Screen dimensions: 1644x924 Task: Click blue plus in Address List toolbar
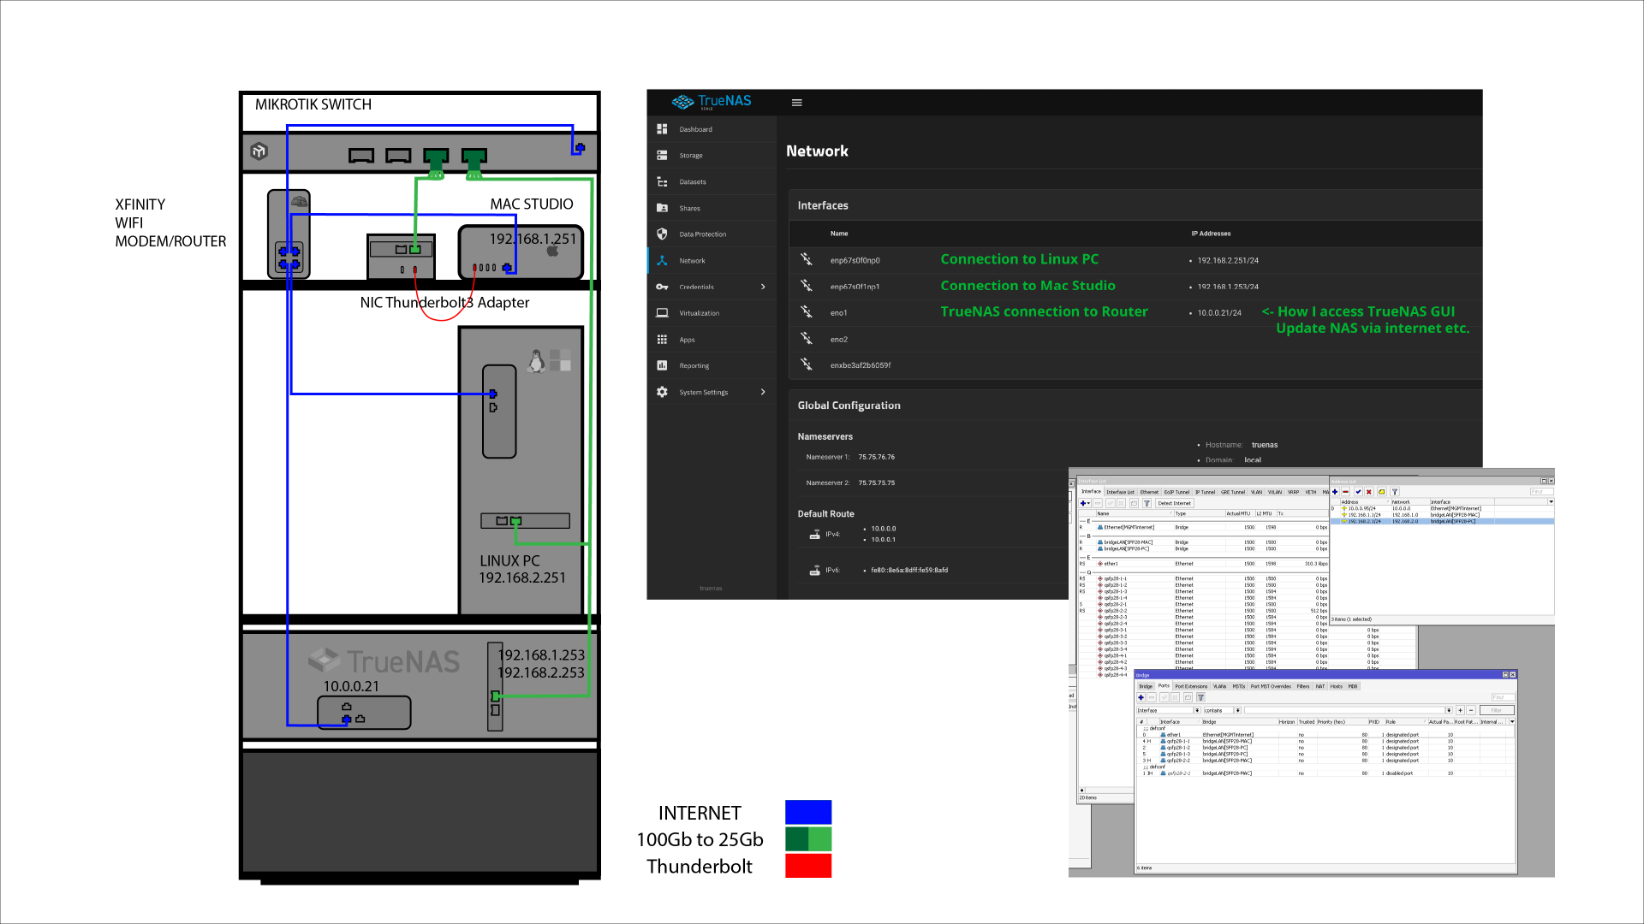click(x=1335, y=492)
